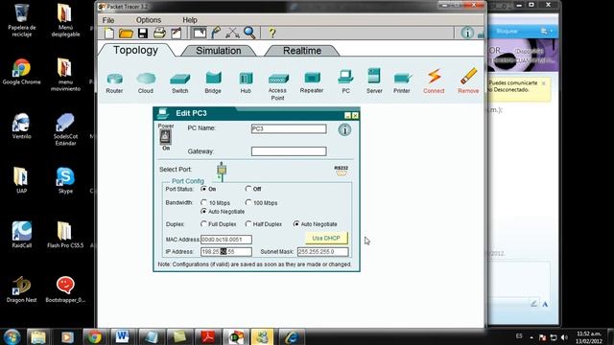
Task: Add a Server device
Action: pyautogui.click(x=374, y=80)
